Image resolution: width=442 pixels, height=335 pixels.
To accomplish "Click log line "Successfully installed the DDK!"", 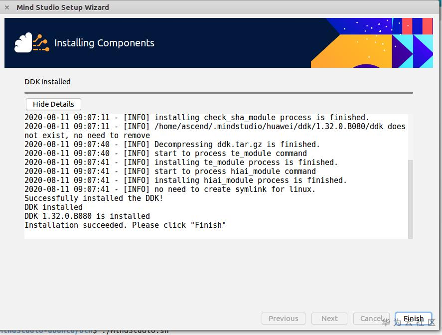I will pyautogui.click(x=94, y=198).
